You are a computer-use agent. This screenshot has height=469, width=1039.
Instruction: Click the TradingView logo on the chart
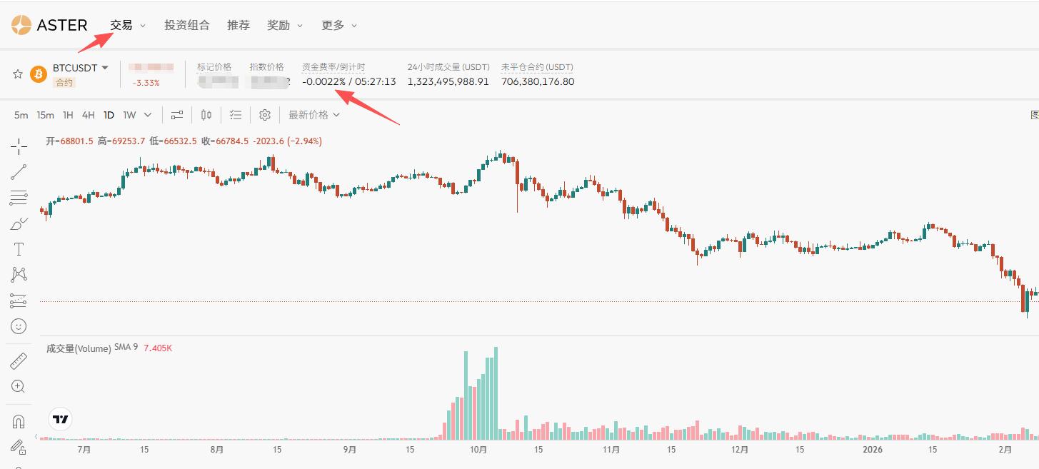click(59, 420)
